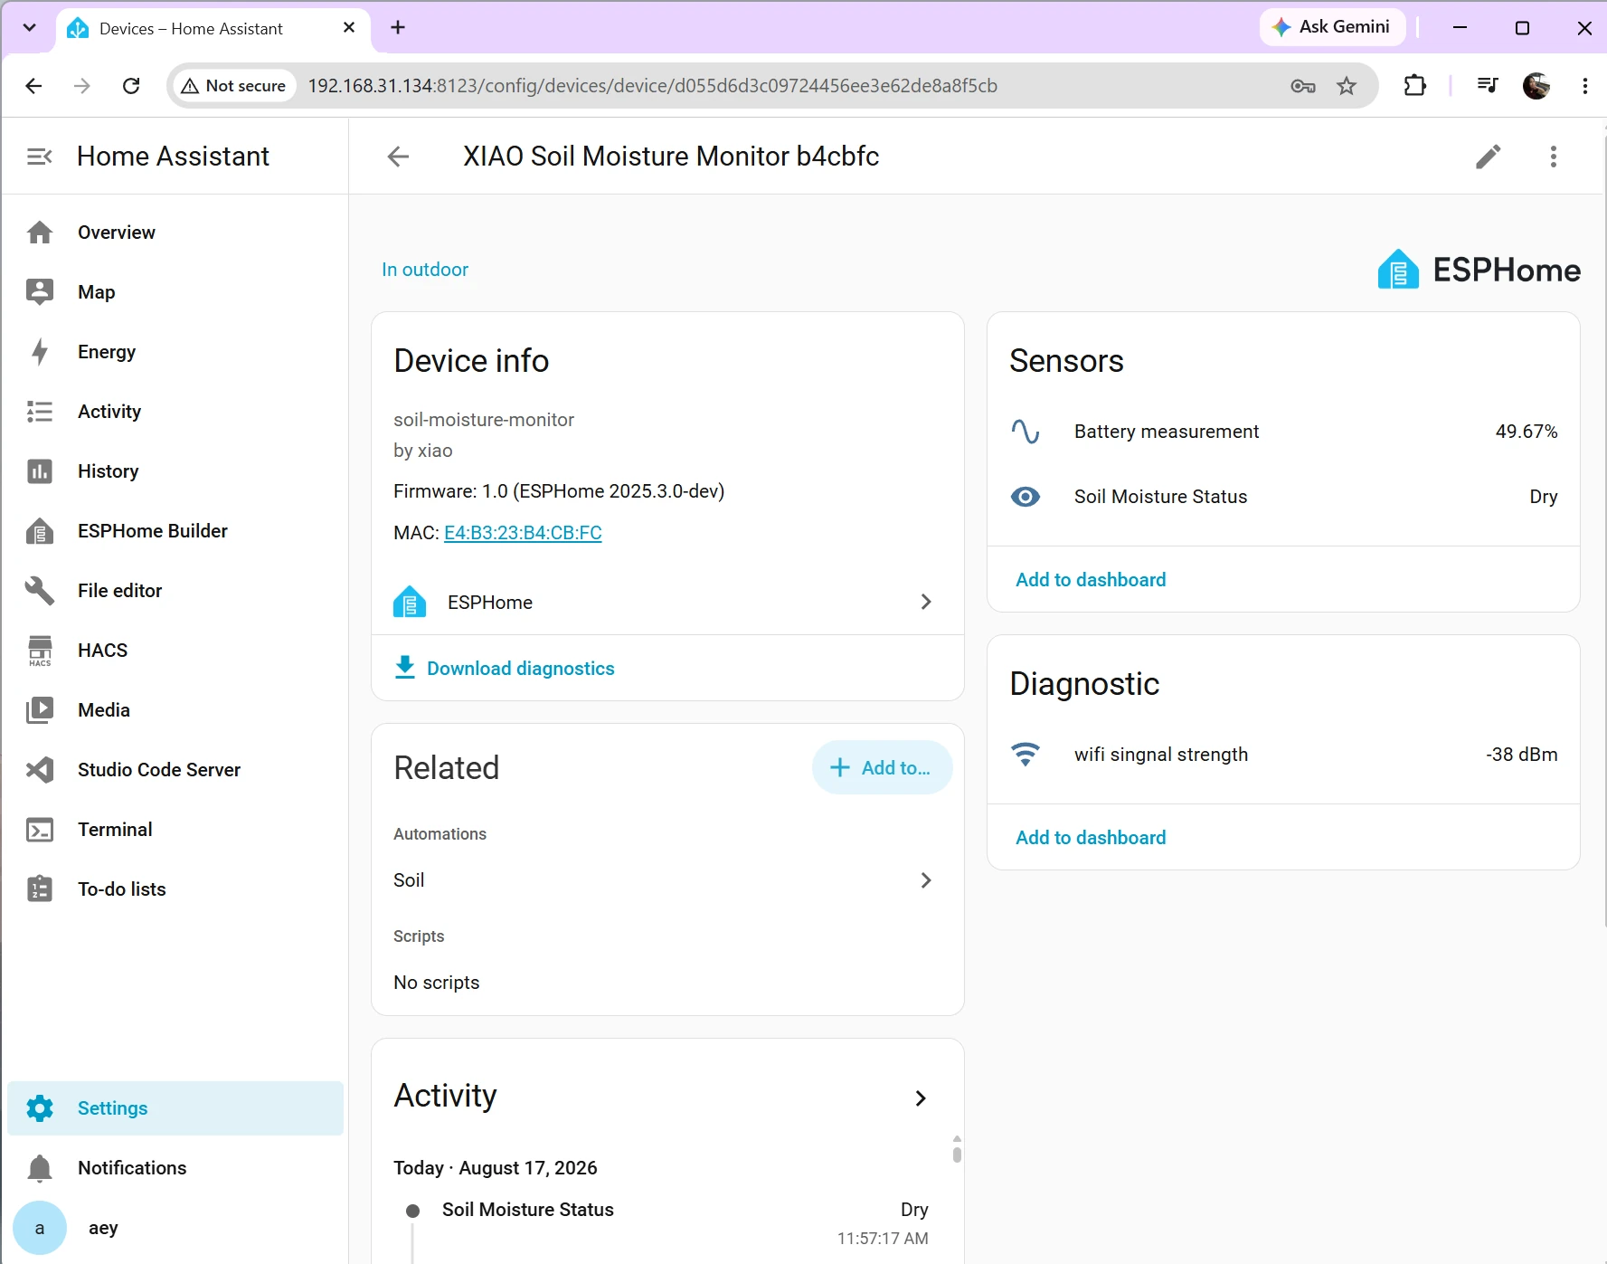Open the MAC address E4:B3:23:B4:CB:FC link
Screen dimensions: 1607x1264
(x=523, y=533)
